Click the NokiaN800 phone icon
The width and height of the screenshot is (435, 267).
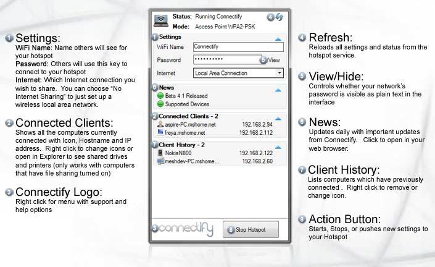tap(160, 153)
